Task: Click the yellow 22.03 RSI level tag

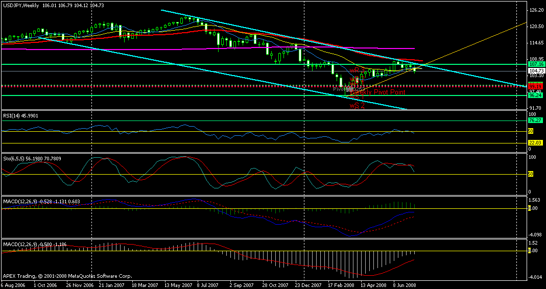Action: pos(534,143)
